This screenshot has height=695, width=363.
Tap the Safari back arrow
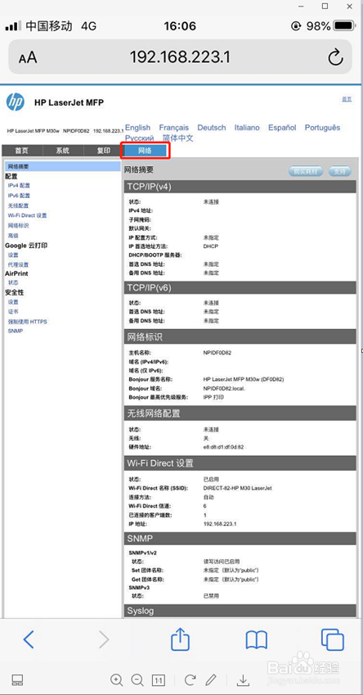click(x=29, y=639)
